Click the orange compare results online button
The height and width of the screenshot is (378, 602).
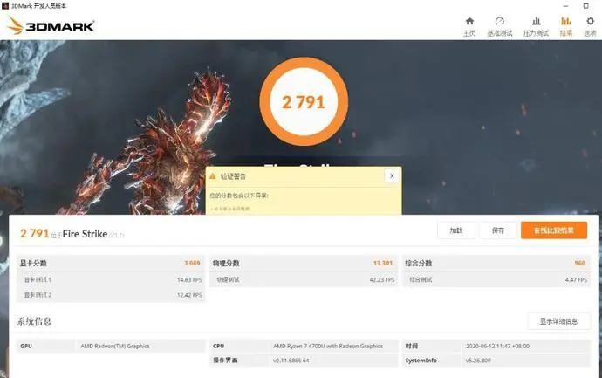(x=554, y=230)
